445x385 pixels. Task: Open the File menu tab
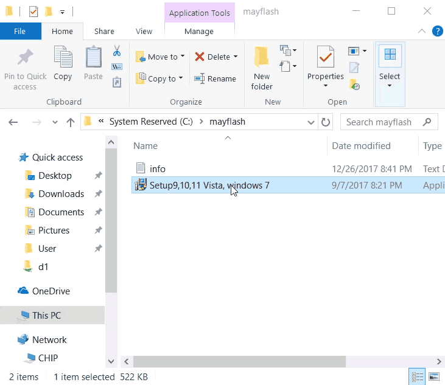coord(20,31)
